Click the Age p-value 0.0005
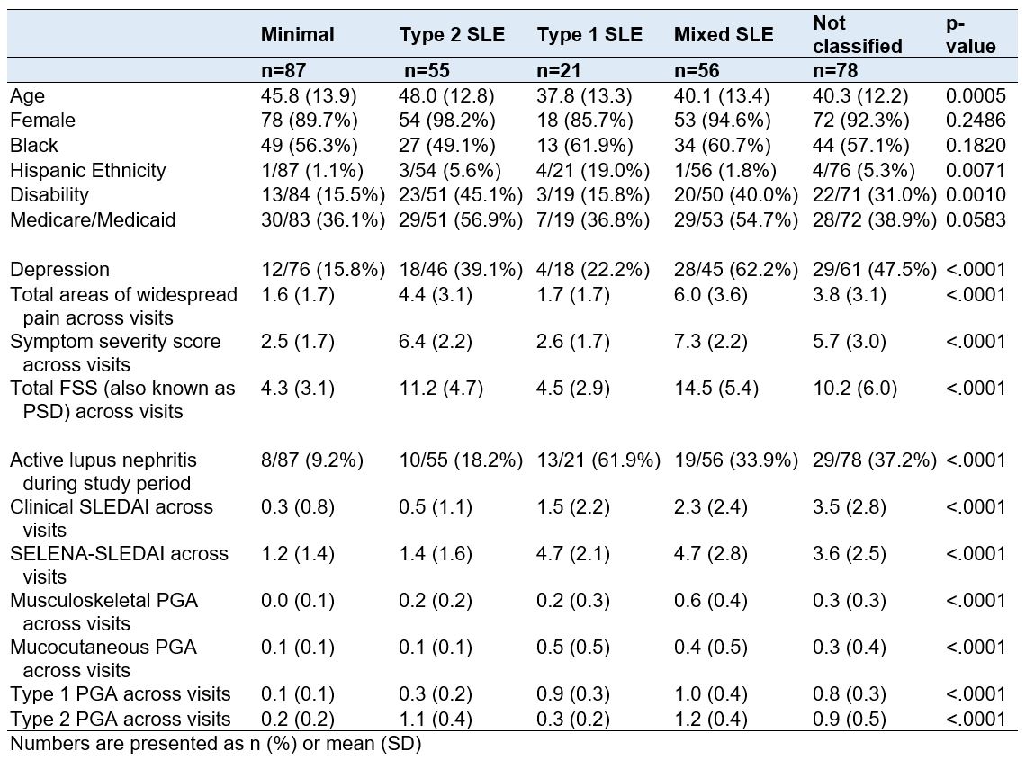1034x760 pixels. coord(976,95)
